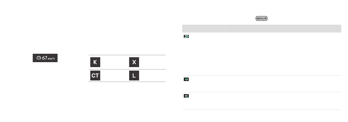Click the км/ч unit label

click(x=51, y=59)
